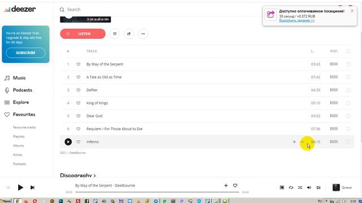Viewport: 362px width, 203px height.
Task: Click the notification's share icon
Action: 270,15
